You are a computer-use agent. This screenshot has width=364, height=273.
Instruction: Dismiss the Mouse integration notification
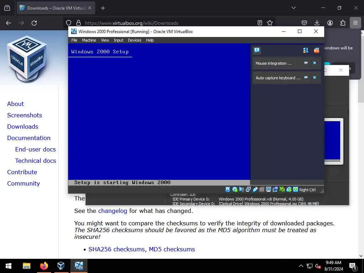point(315,63)
